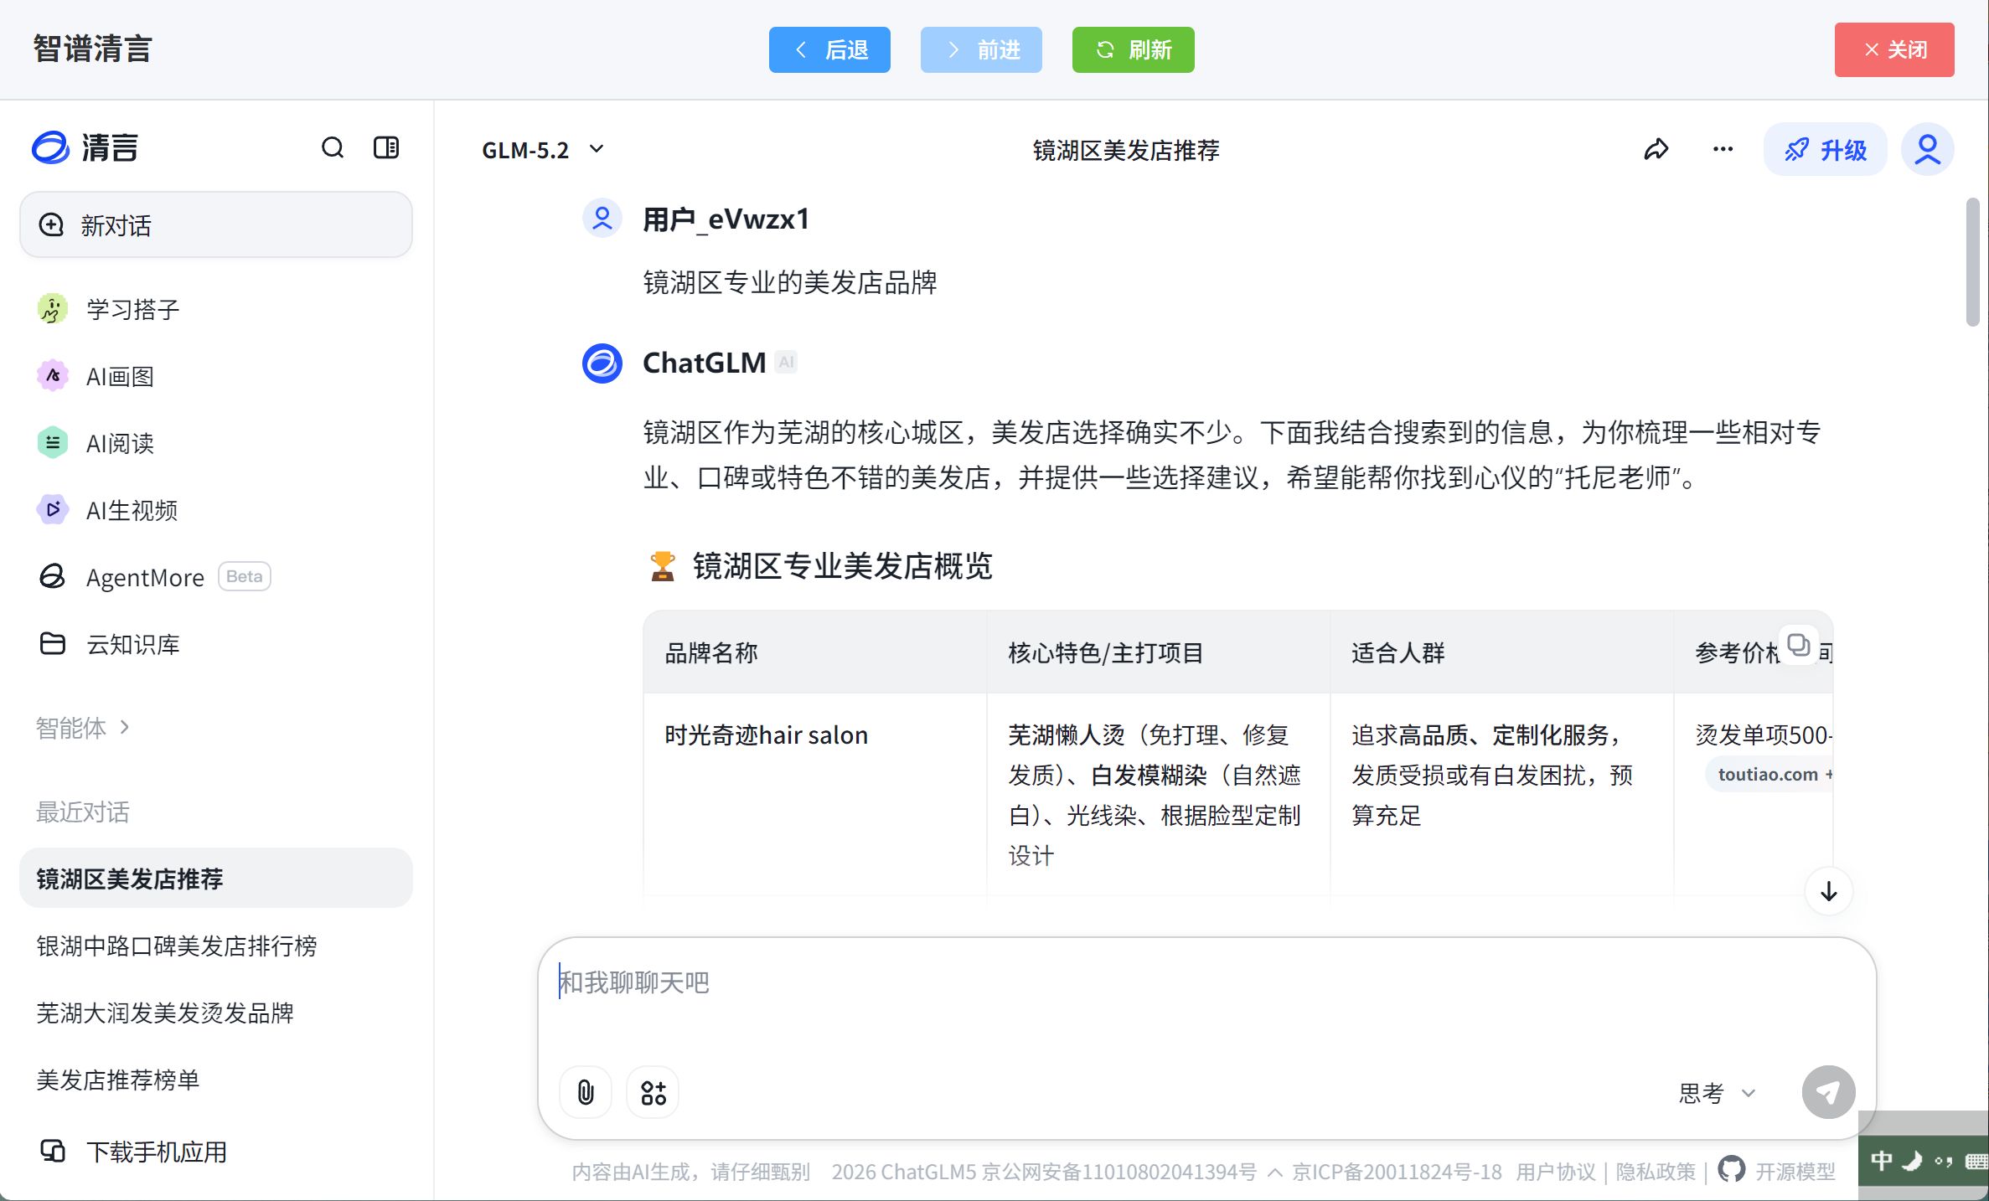The height and width of the screenshot is (1201, 1989).
Task: Start a 新对话 new chat
Action: (x=216, y=224)
